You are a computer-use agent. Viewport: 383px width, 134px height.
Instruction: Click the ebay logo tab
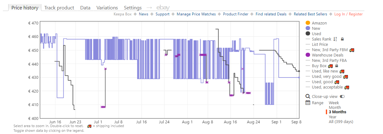pyautogui.click(x=163, y=8)
